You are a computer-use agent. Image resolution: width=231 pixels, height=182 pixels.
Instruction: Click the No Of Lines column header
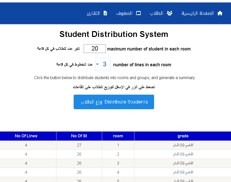click(26, 136)
